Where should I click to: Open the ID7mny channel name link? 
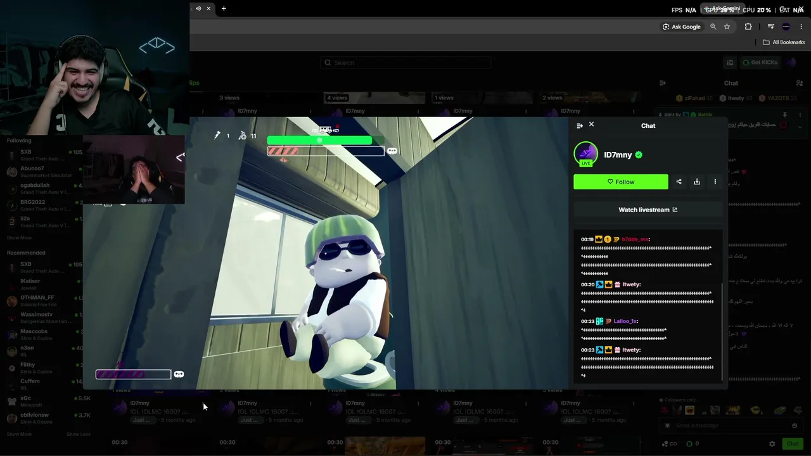point(618,155)
